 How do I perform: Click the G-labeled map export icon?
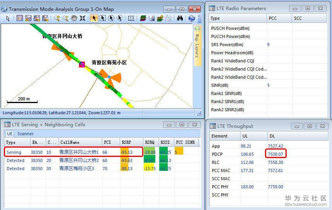tap(37, 19)
